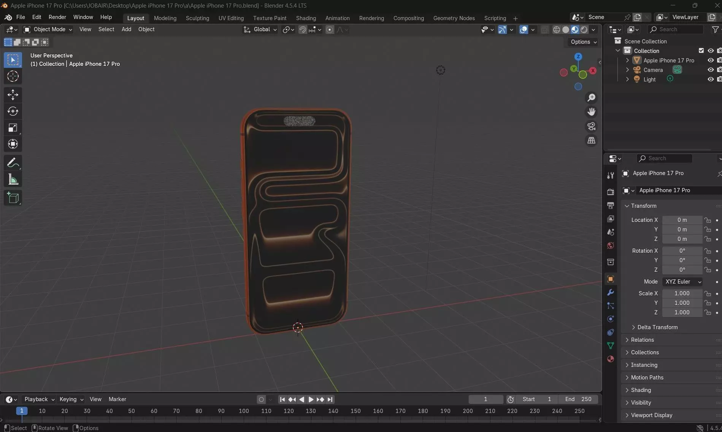
Task: Select the Rotate tool
Action: 13,111
